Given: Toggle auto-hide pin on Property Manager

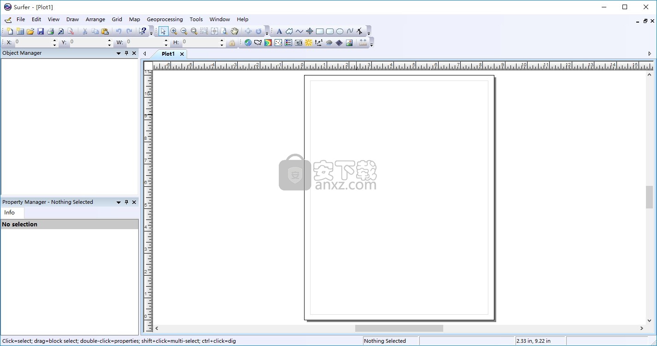Looking at the screenshot, I should pos(126,202).
